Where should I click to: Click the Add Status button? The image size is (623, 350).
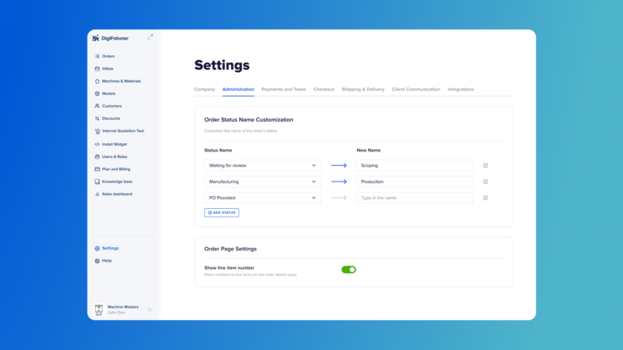pos(221,212)
